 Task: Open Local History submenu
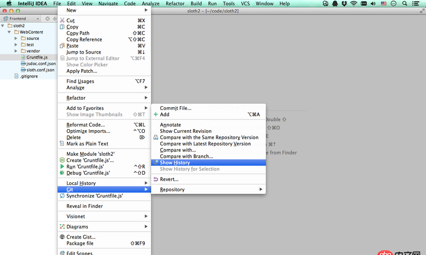[x=104, y=183]
